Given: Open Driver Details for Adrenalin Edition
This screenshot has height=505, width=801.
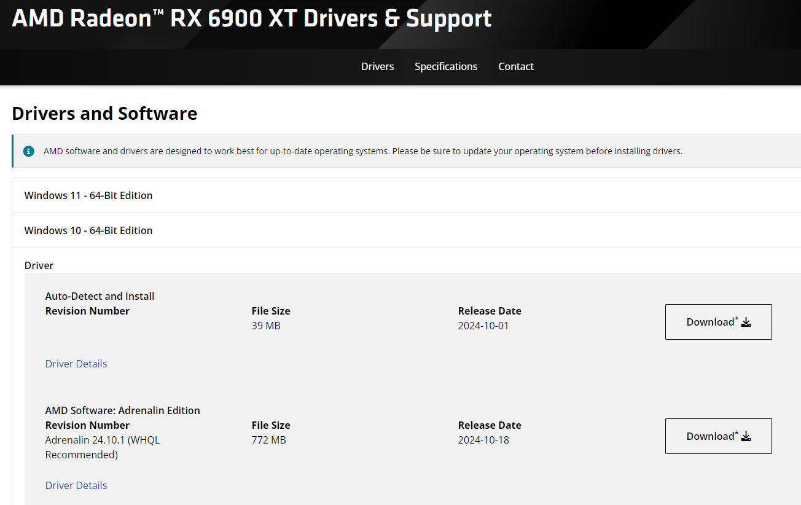Looking at the screenshot, I should [76, 485].
